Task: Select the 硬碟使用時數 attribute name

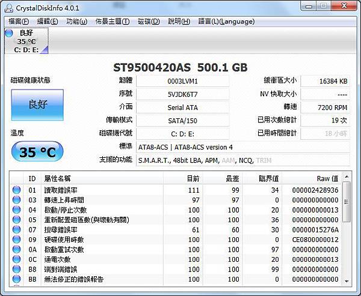Action: point(64,240)
